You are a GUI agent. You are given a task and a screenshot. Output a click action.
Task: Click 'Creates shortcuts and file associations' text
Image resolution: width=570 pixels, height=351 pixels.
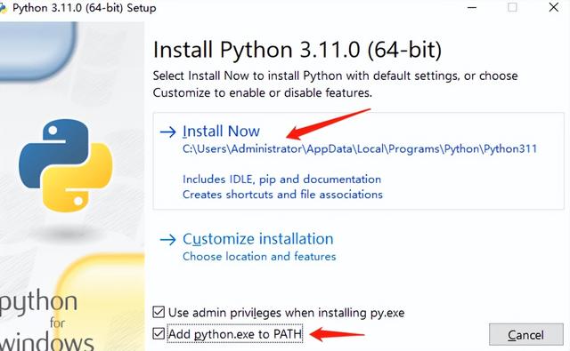[282, 195]
